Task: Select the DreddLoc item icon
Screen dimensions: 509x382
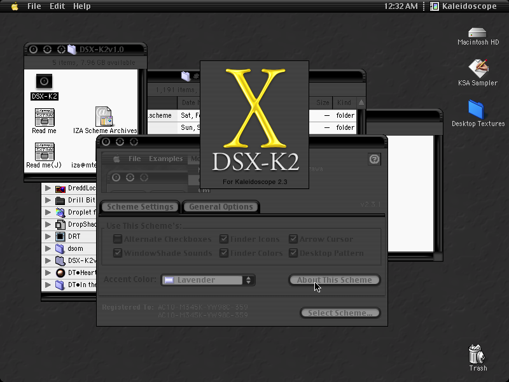Action: 60,188
